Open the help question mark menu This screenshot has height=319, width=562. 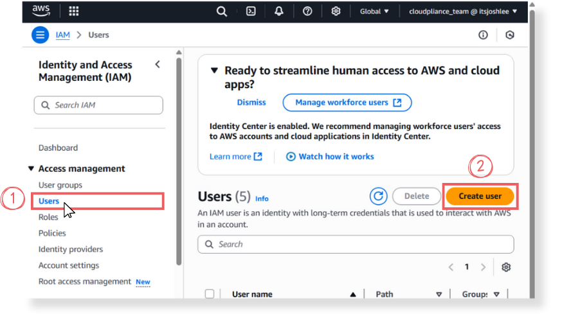pyautogui.click(x=307, y=12)
